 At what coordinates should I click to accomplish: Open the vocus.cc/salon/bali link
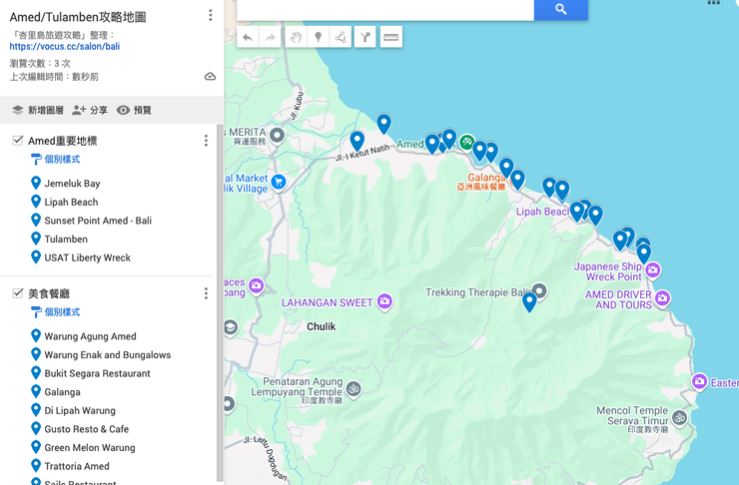click(x=64, y=47)
